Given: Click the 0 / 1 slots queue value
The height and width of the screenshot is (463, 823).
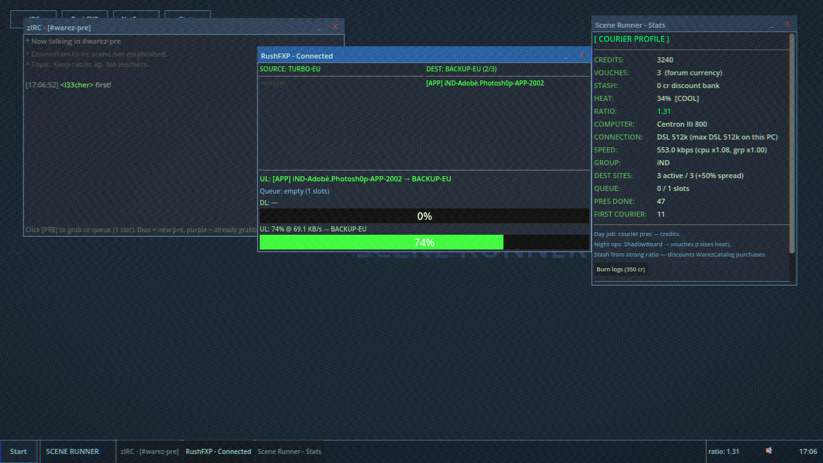Looking at the screenshot, I should pos(673,188).
